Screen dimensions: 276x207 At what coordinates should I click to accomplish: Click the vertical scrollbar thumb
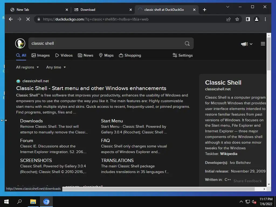pyautogui.click(x=269, y=54)
